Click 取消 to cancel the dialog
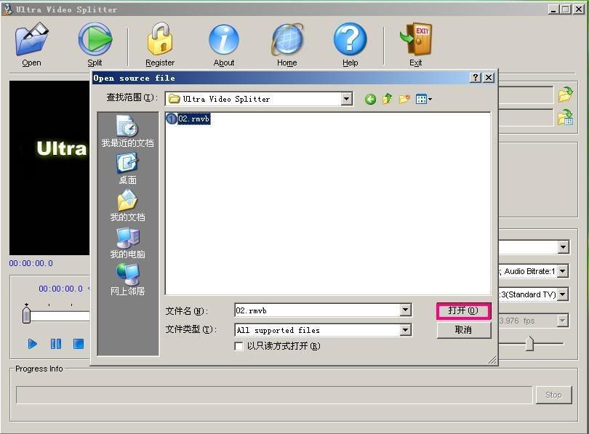Screen dimensions: 589x434 click(463, 330)
